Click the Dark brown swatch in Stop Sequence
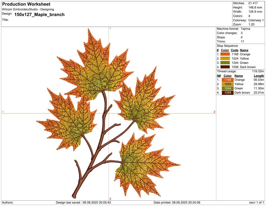This screenshot has height=206, width=266. tap(225, 67)
